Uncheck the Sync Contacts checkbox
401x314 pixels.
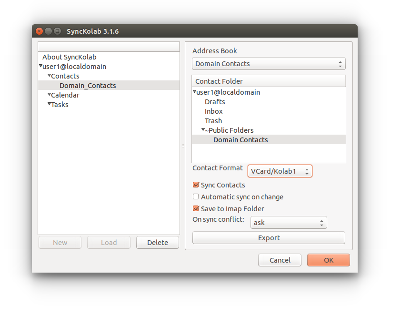196,185
